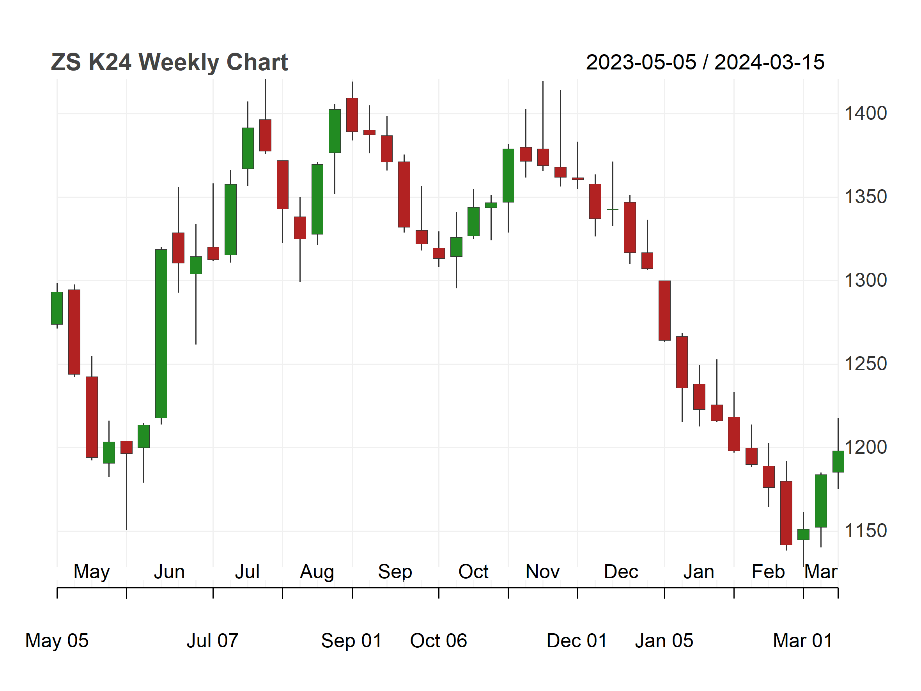Viewport: 921px width, 691px height.
Task: Click the 1150 price axis label
Action: (865, 531)
